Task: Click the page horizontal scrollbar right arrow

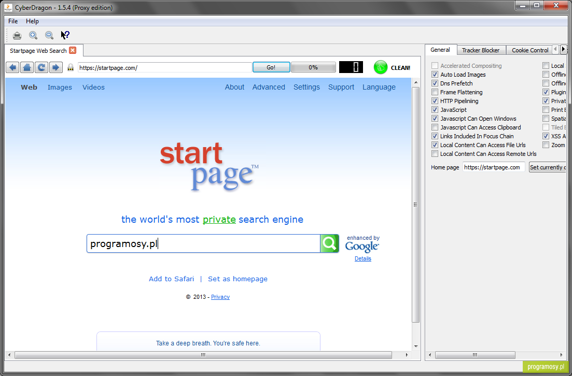Action: pyautogui.click(x=407, y=355)
